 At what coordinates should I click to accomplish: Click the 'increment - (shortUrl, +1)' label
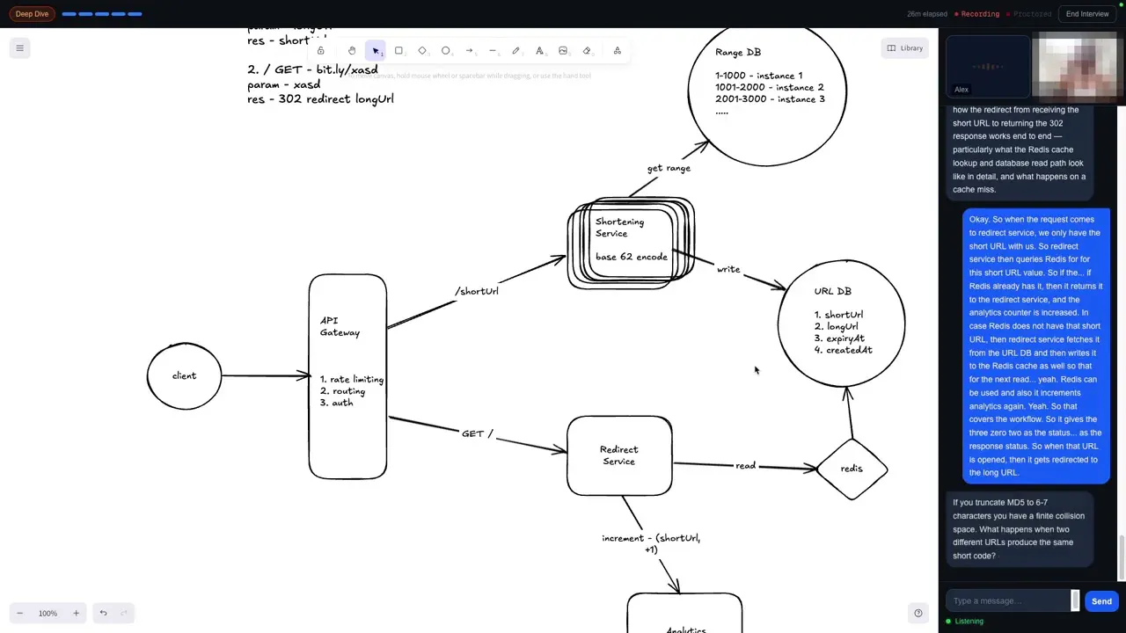[x=651, y=543]
